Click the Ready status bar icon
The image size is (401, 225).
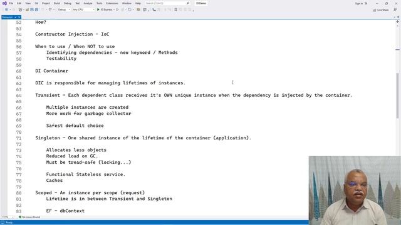[3, 222]
